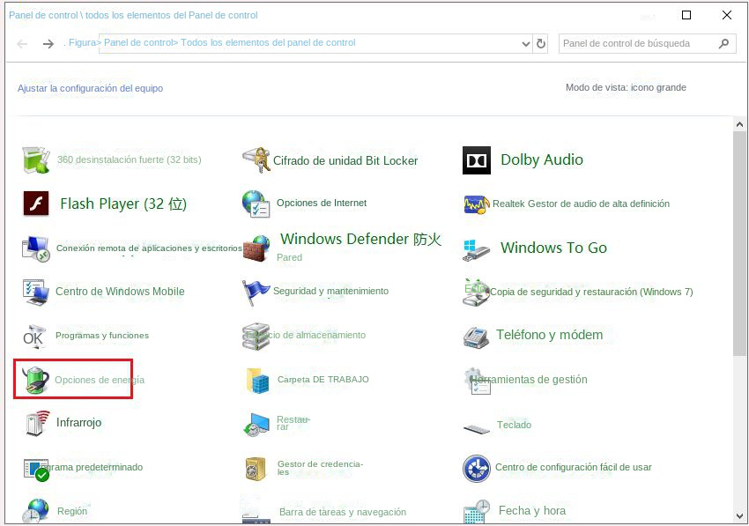Open the Infrarrojo icon
Screen dimensions: 749x526
pos(38,423)
